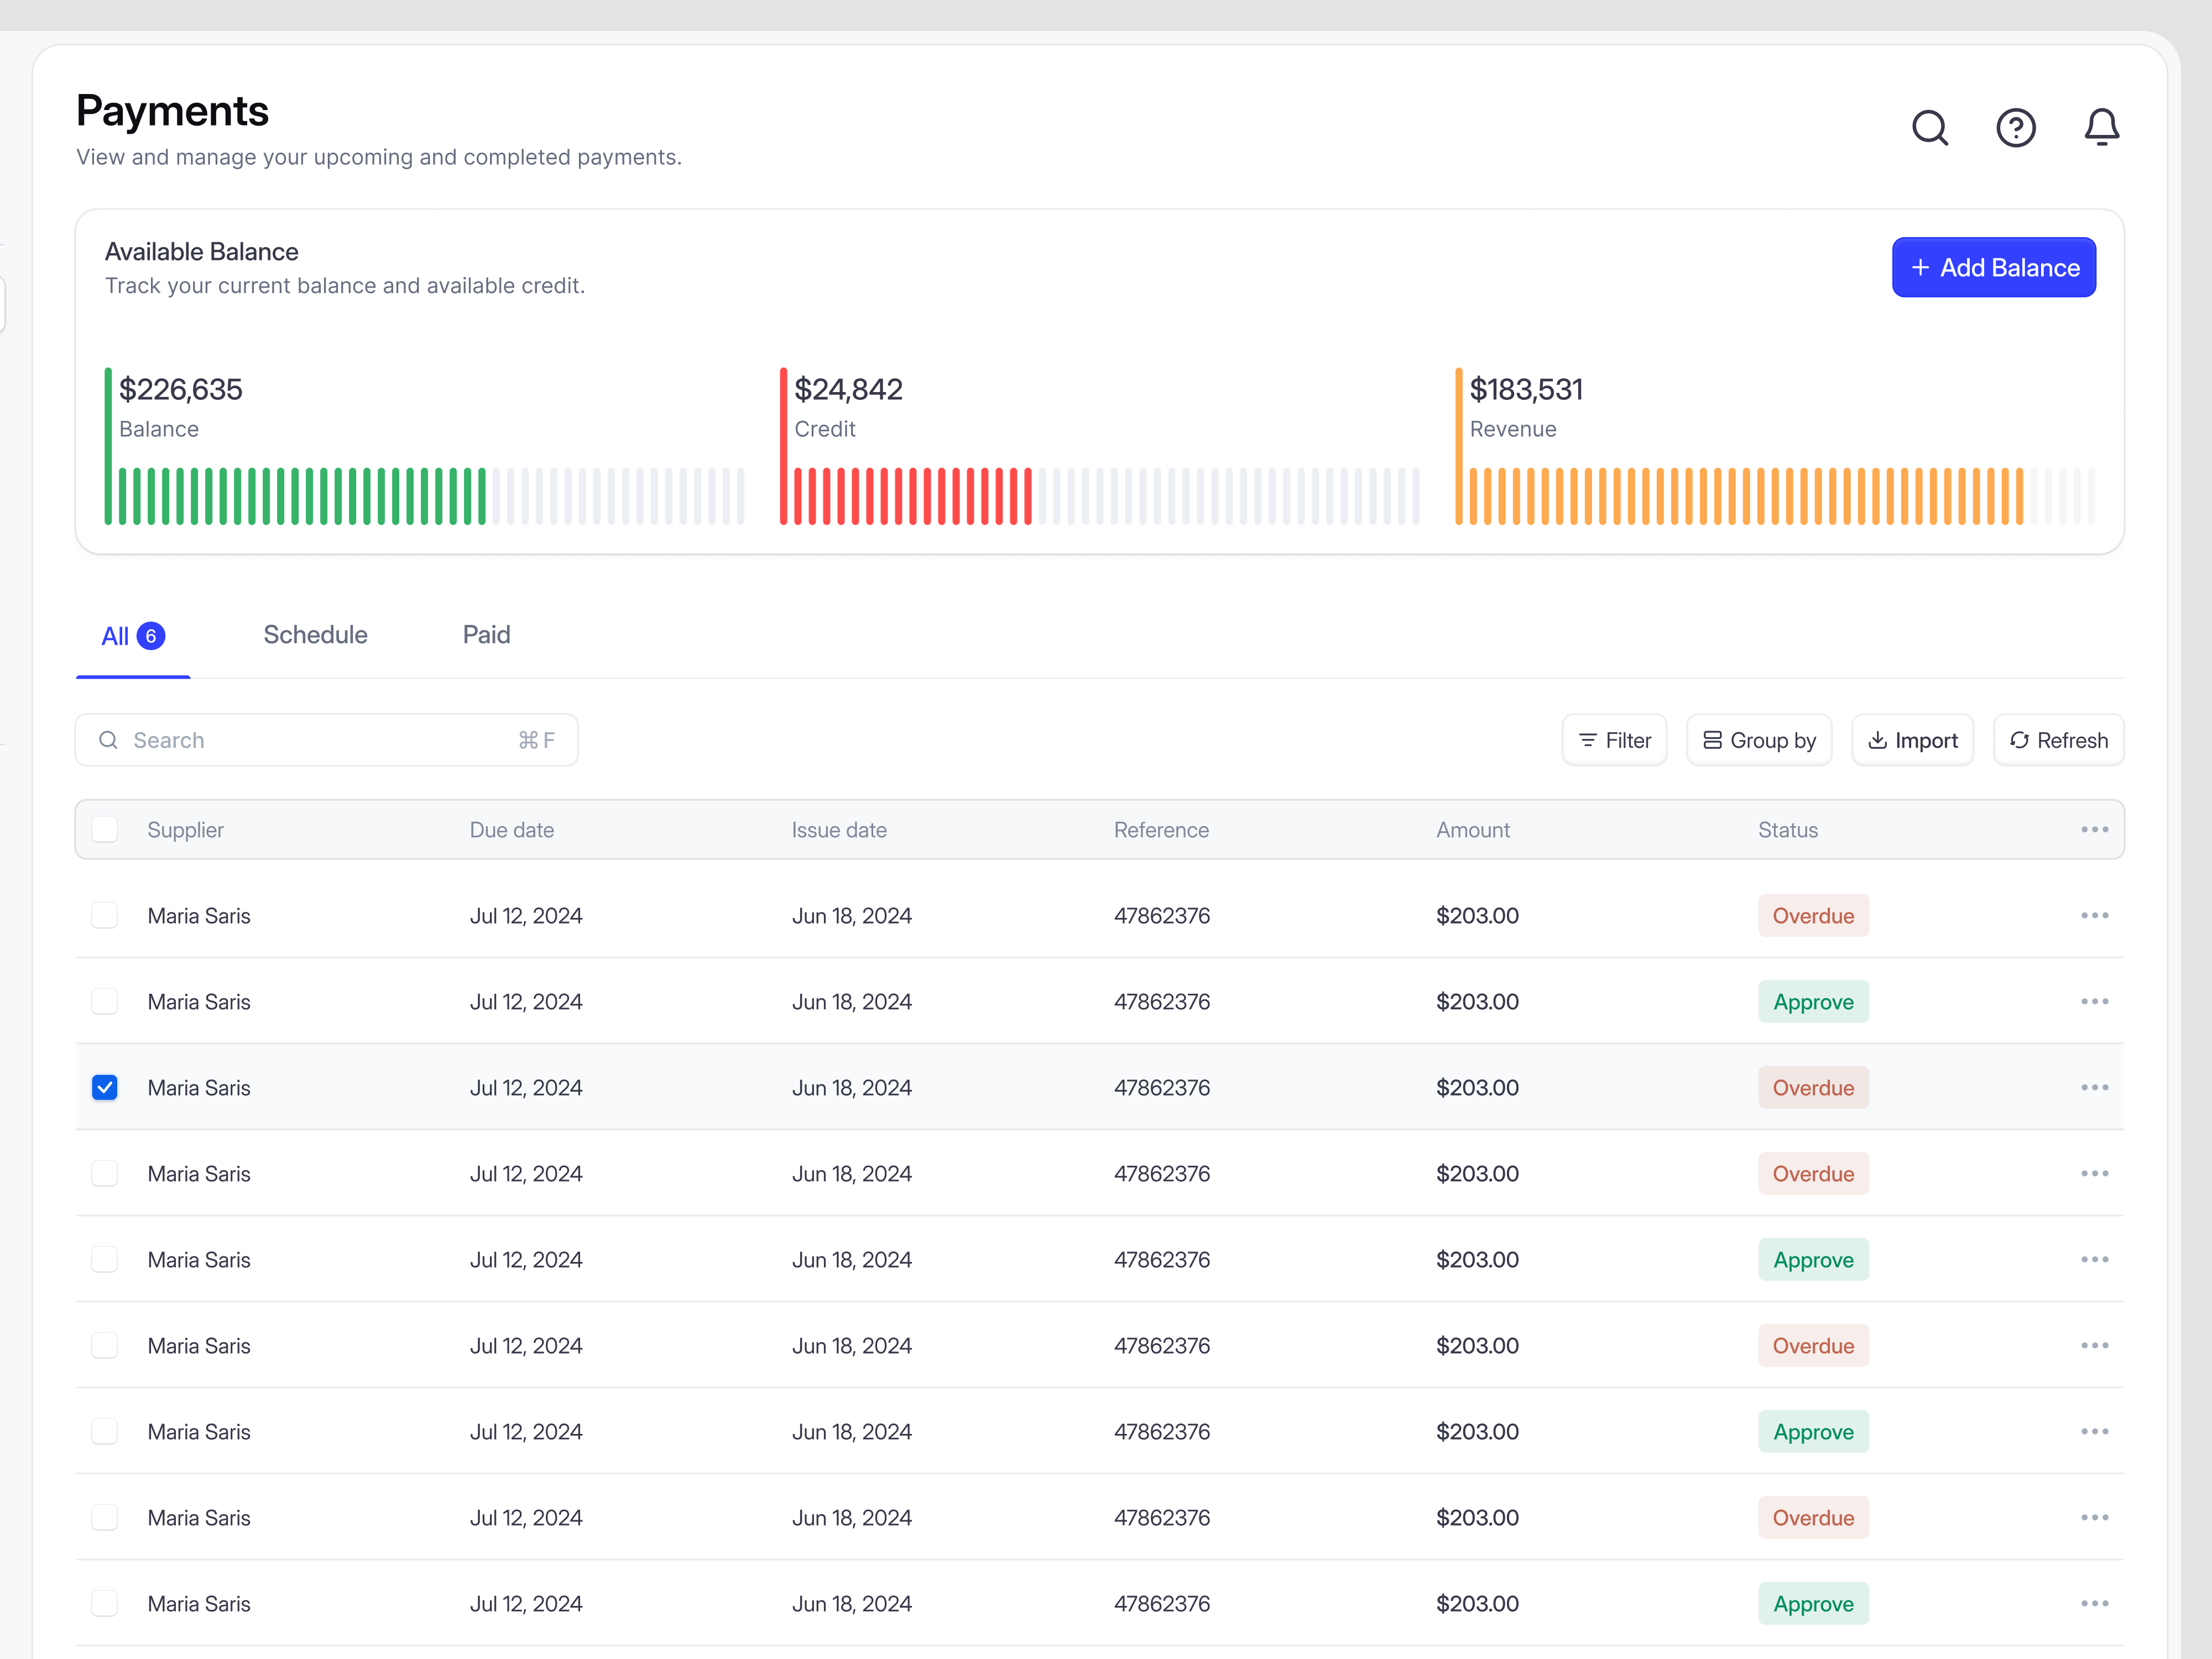Uncheck the checked third row checkbox
The height and width of the screenshot is (1659, 2212).
[x=105, y=1088]
